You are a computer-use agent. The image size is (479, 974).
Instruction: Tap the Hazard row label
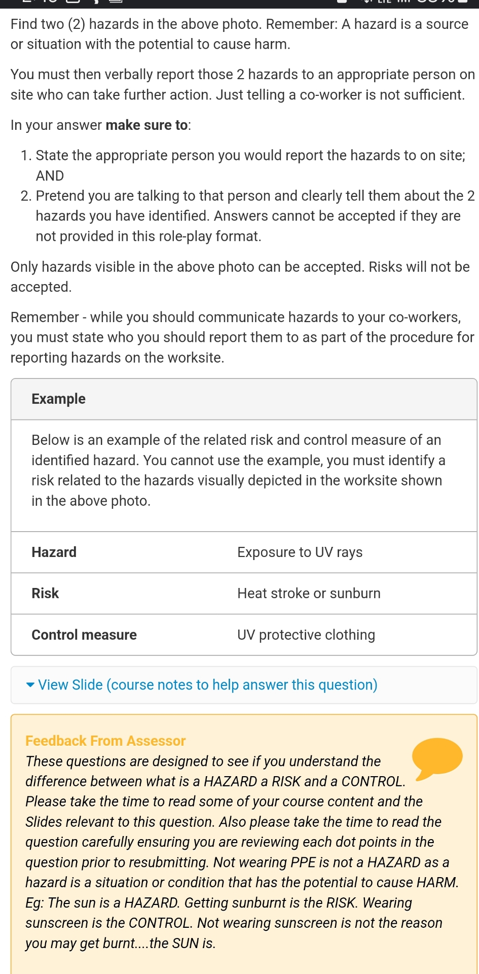(x=54, y=552)
